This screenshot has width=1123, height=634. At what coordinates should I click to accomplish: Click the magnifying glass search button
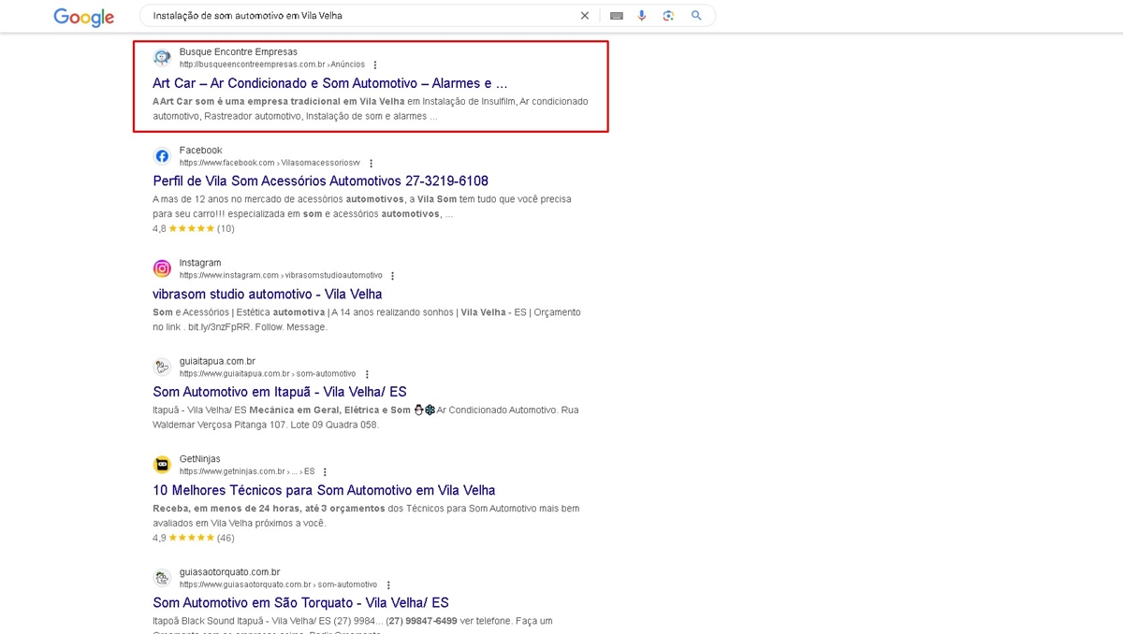click(696, 16)
